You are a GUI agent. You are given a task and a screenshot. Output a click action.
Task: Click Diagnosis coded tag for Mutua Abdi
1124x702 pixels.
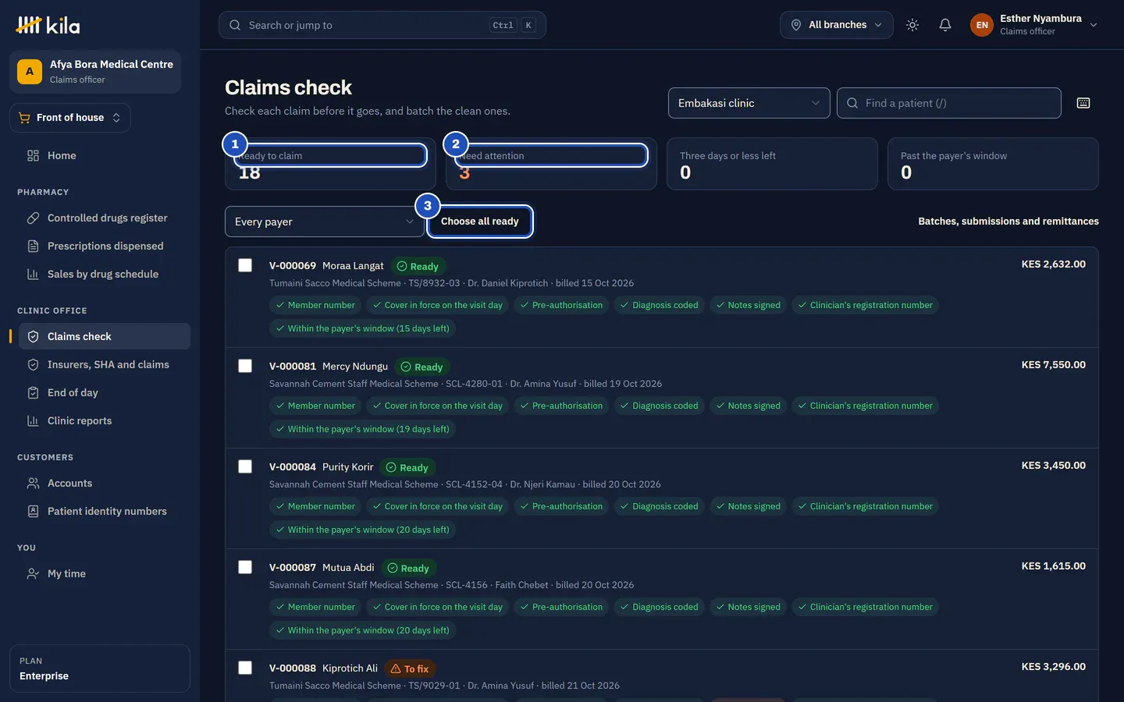click(x=659, y=607)
